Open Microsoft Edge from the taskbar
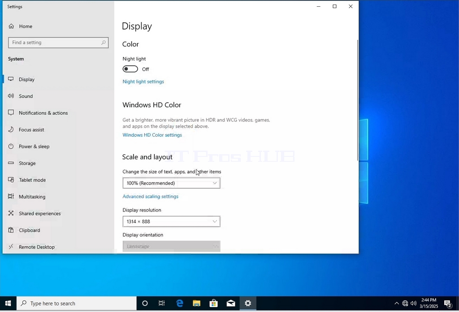This screenshot has width=459, height=312. 179,303
